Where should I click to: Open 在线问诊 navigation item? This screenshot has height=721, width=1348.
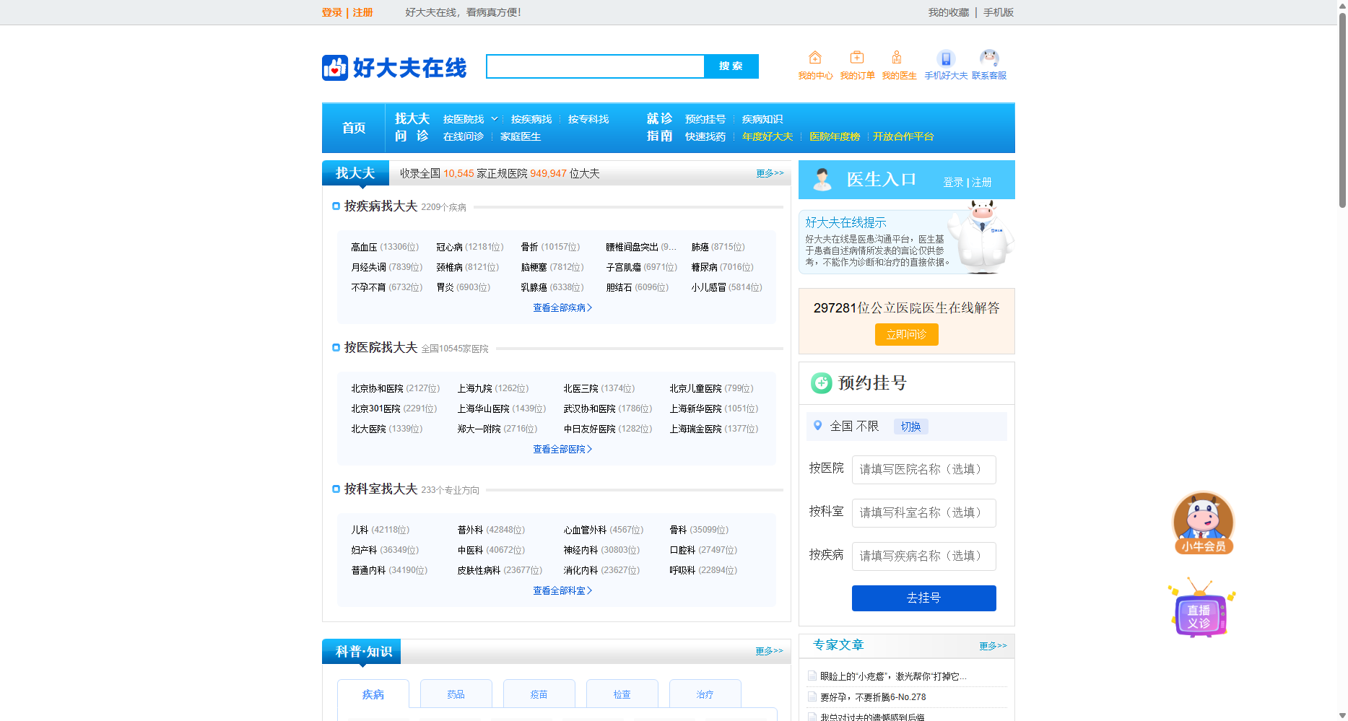point(464,136)
